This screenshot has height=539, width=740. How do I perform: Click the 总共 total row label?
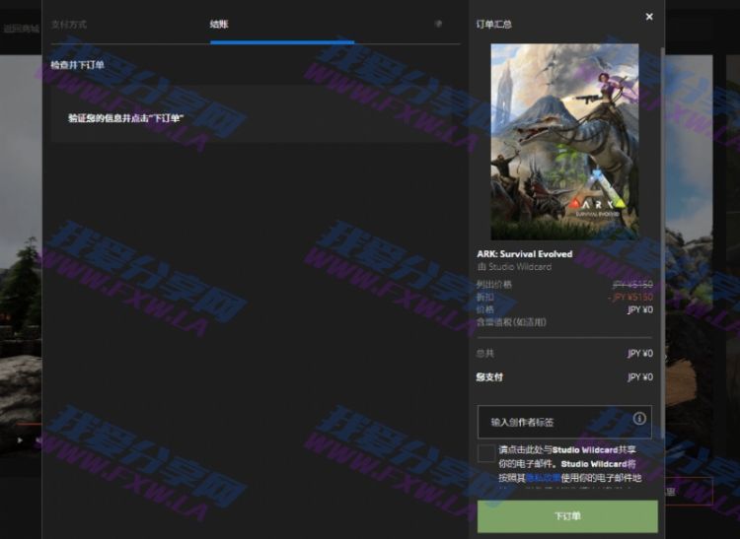pos(485,354)
